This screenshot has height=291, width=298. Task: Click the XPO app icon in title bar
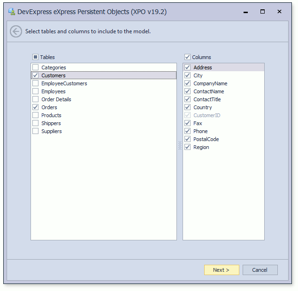12,12
